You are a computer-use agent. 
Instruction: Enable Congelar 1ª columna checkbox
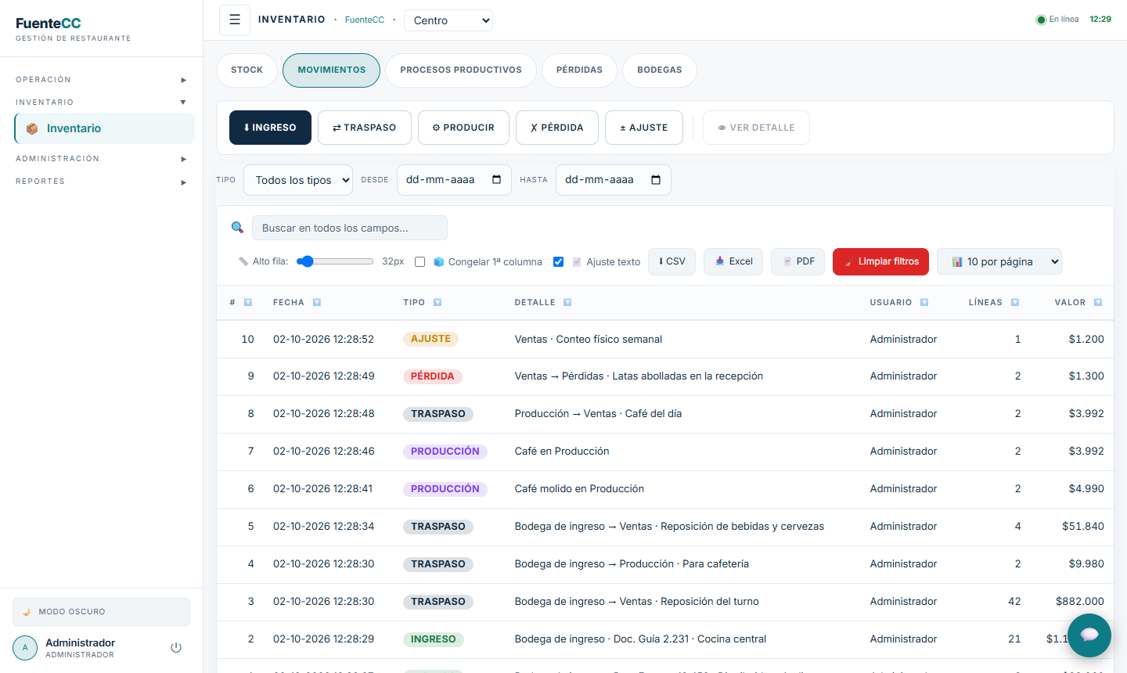pyautogui.click(x=419, y=262)
